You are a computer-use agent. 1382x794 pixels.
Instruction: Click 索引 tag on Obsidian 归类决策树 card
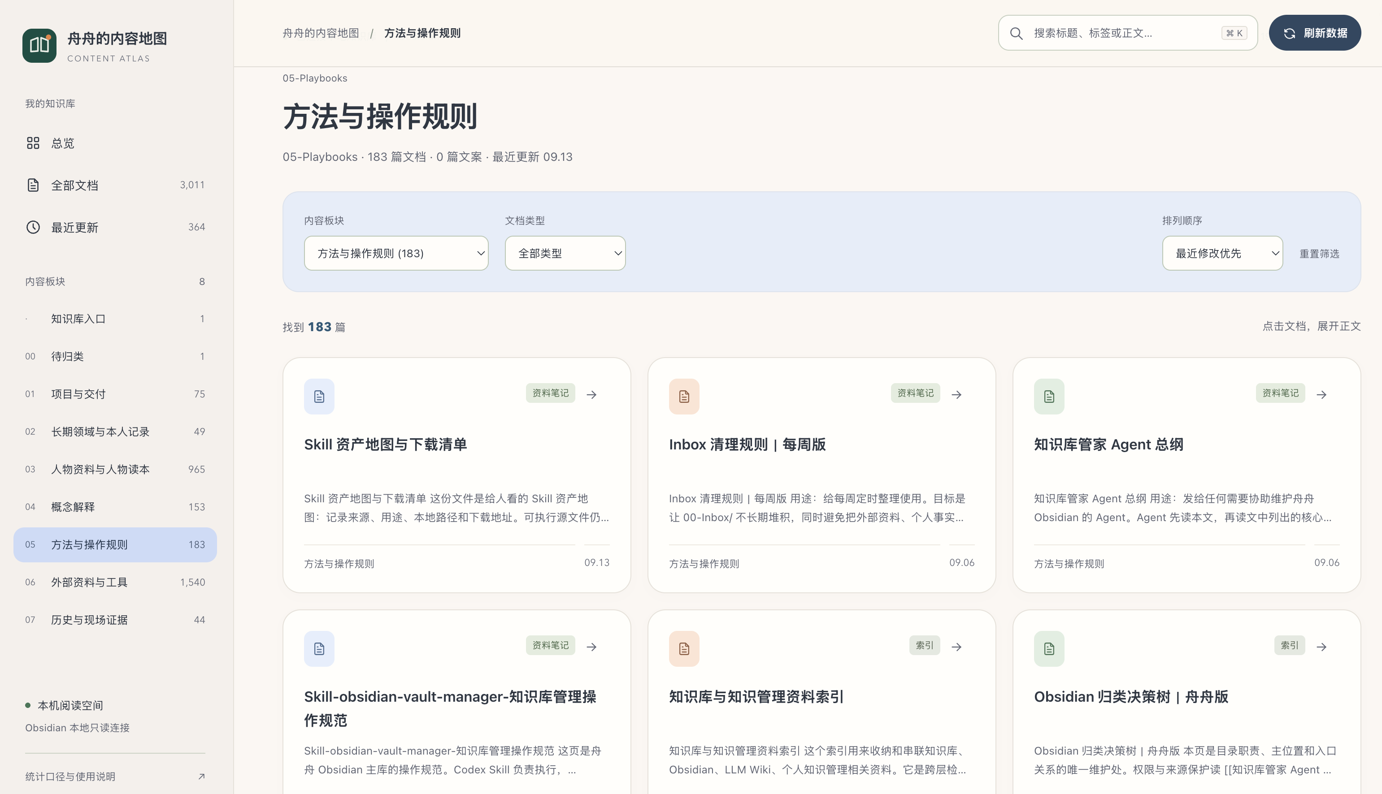pyautogui.click(x=1289, y=645)
